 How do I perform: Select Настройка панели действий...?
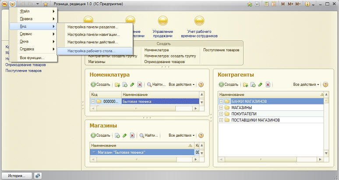pyautogui.click(x=95, y=42)
